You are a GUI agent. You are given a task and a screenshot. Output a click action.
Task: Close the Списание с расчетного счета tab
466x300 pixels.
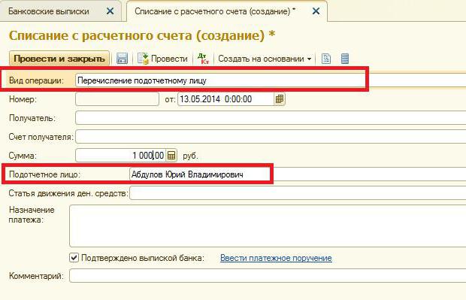click(x=316, y=11)
